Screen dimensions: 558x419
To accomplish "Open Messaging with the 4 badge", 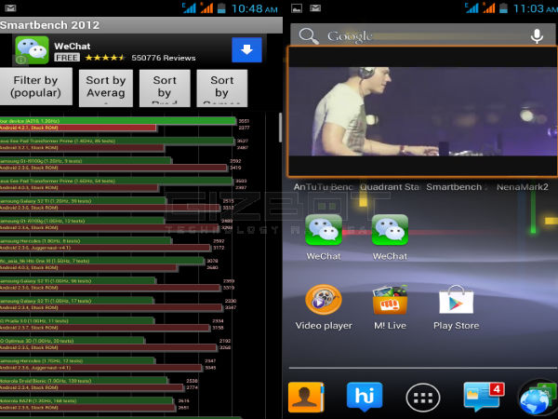I will (482, 397).
